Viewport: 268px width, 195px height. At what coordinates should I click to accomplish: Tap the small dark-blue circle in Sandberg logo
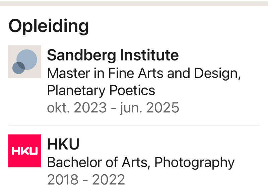pyautogui.click(x=18, y=68)
